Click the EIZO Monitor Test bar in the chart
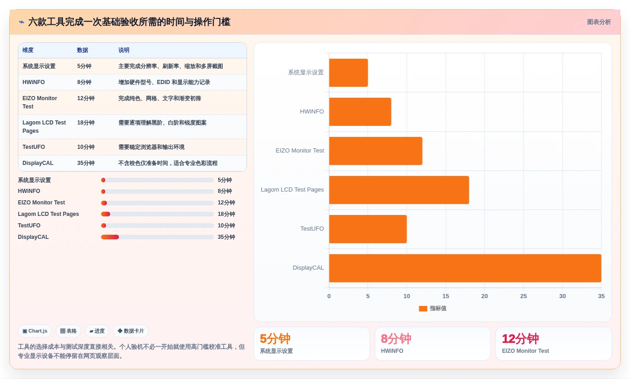Screen dimensions: 630x379 coord(376,151)
